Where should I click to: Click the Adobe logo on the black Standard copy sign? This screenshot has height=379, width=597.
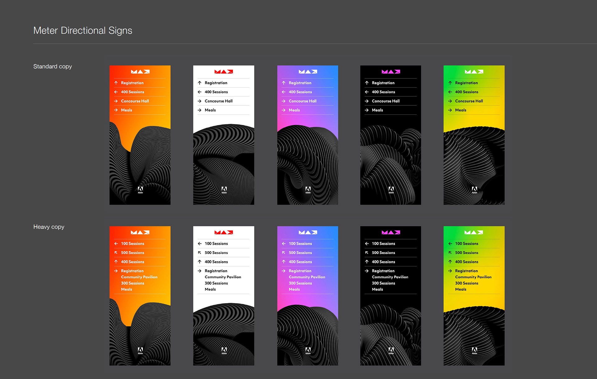pos(391,190)
